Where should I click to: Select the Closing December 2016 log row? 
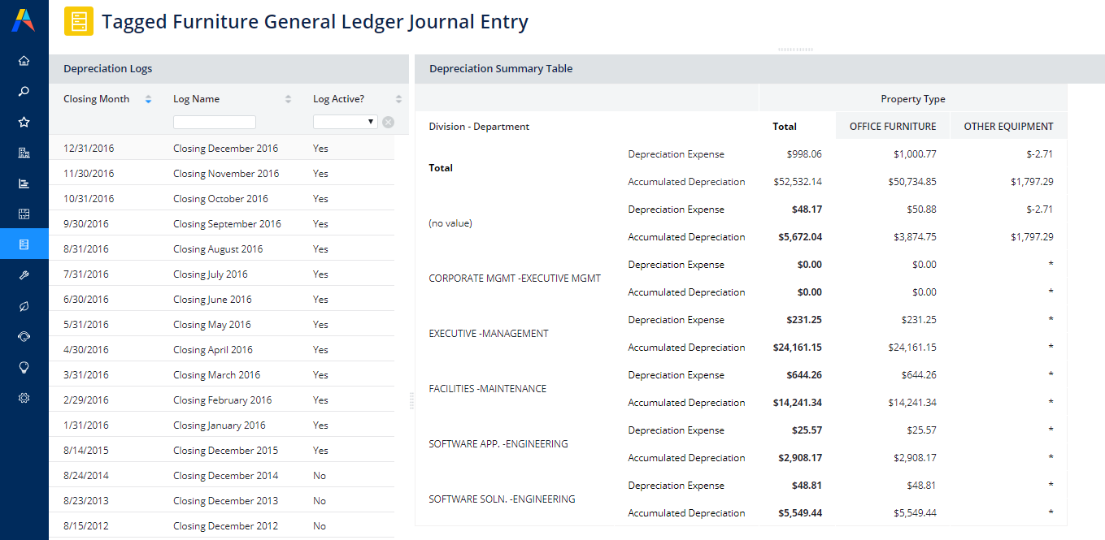coord(225,149)
